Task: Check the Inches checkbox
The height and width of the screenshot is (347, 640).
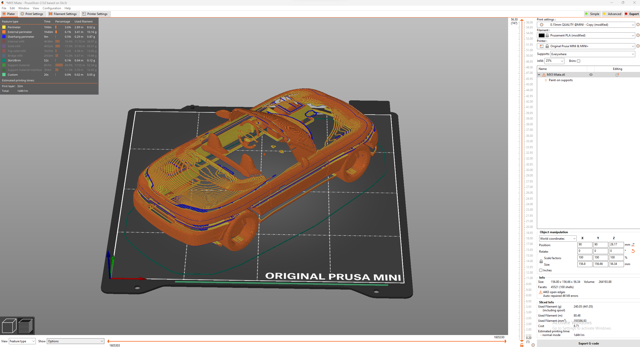Action: tap(541, 270)
